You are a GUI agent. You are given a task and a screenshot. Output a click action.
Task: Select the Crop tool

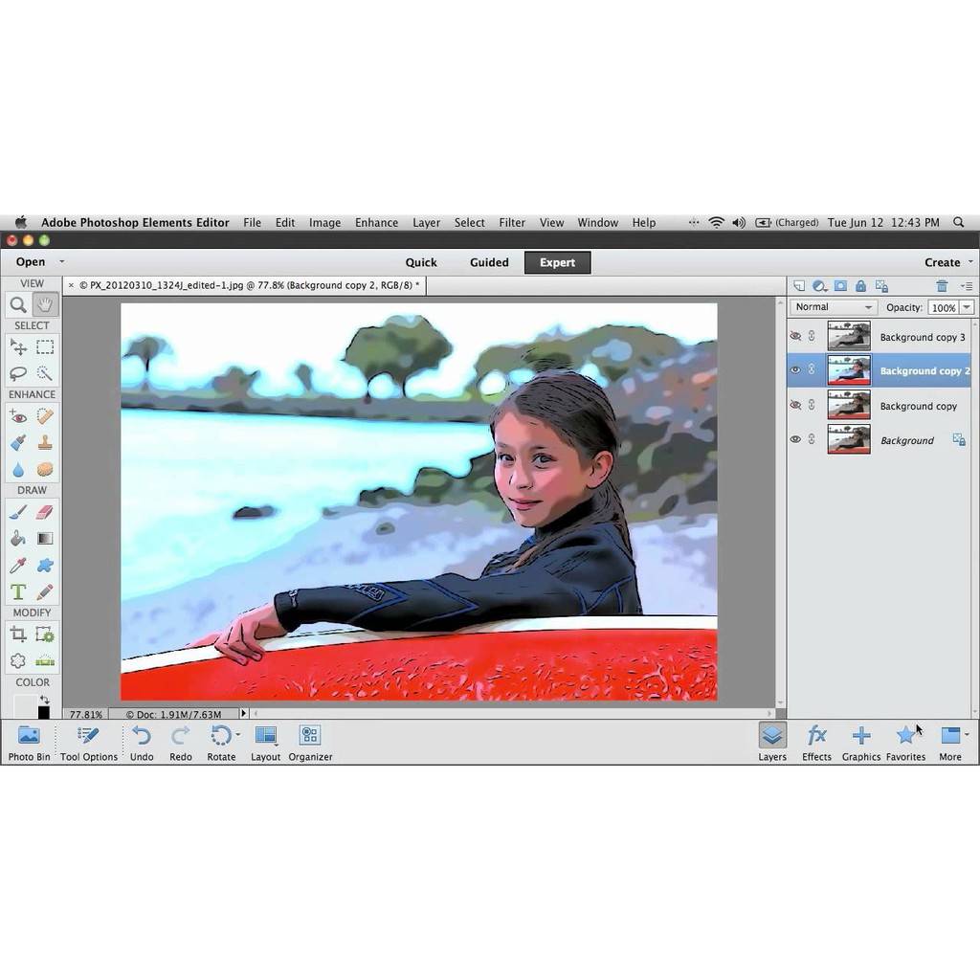coord(18,634)
